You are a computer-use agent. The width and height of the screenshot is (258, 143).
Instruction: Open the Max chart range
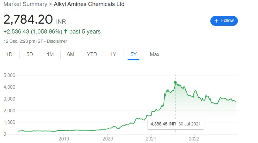click(x=154, y=54)
